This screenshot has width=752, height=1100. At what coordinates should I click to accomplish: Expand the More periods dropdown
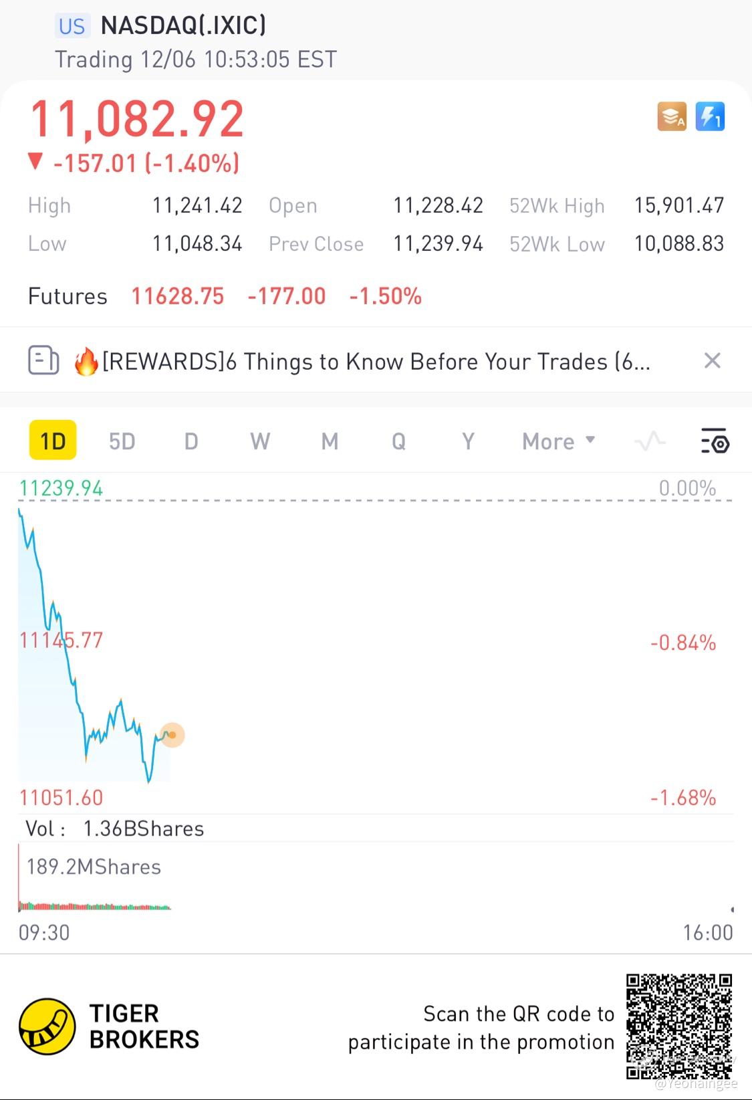559,441
